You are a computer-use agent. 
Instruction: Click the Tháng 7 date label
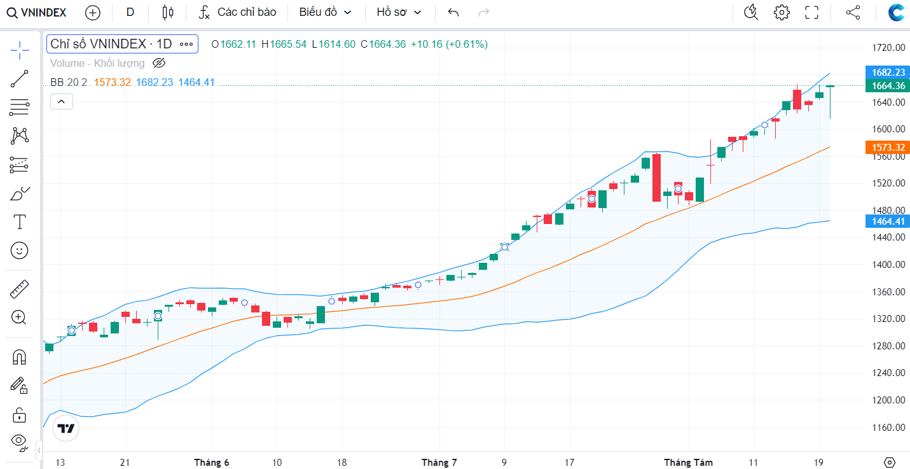(439, 463)
